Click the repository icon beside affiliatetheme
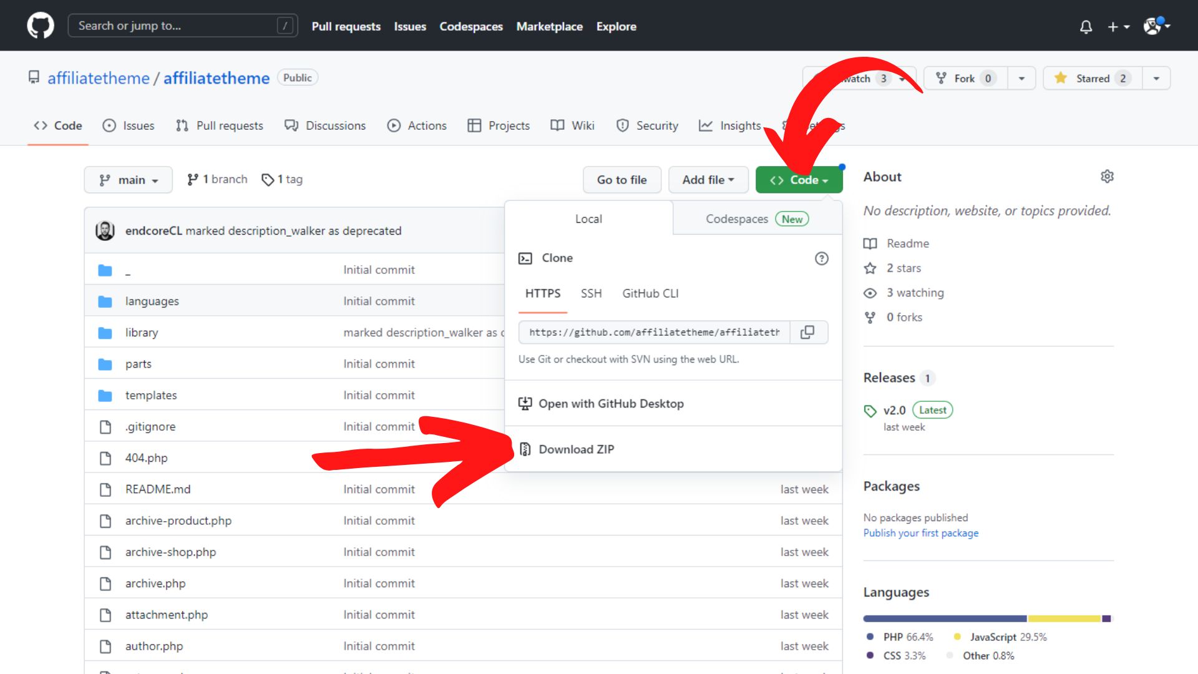 click(34, 77)
